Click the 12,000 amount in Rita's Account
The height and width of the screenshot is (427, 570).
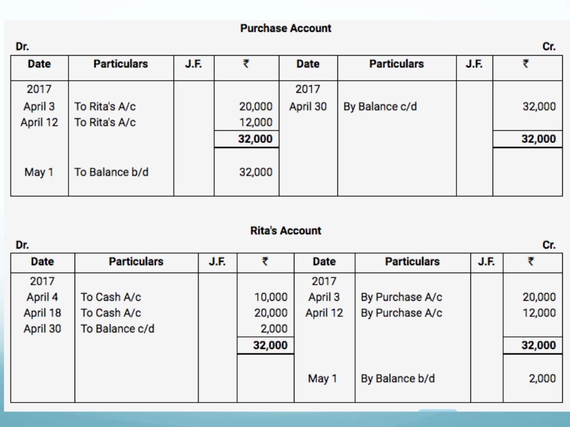[x=539, y=312]
